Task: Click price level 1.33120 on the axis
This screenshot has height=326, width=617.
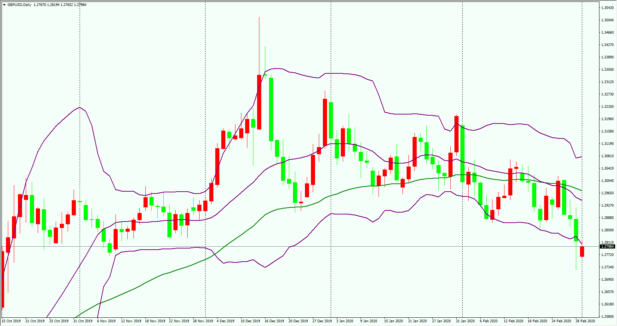Action: [x=607, y=82]
